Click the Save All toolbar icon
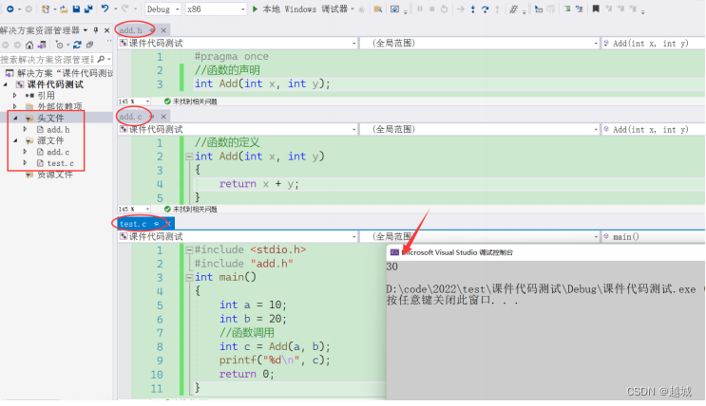 tap(88, 9)
